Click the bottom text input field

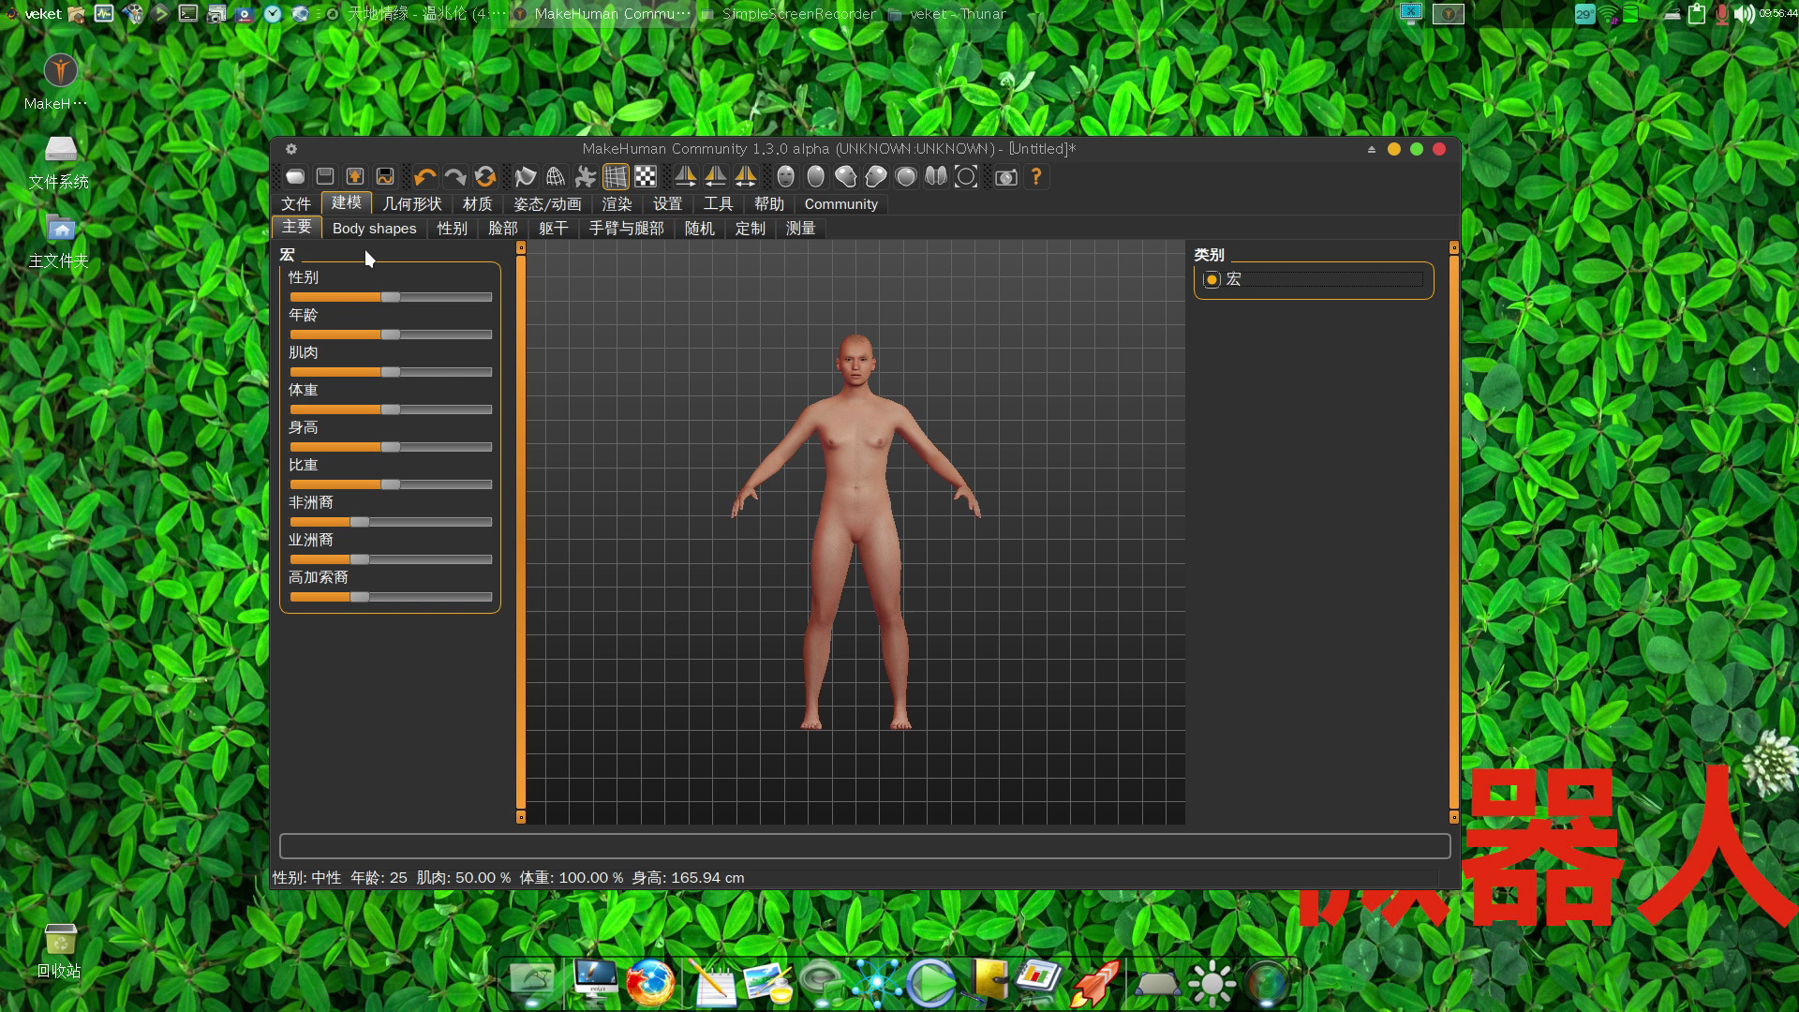(864, 846)
